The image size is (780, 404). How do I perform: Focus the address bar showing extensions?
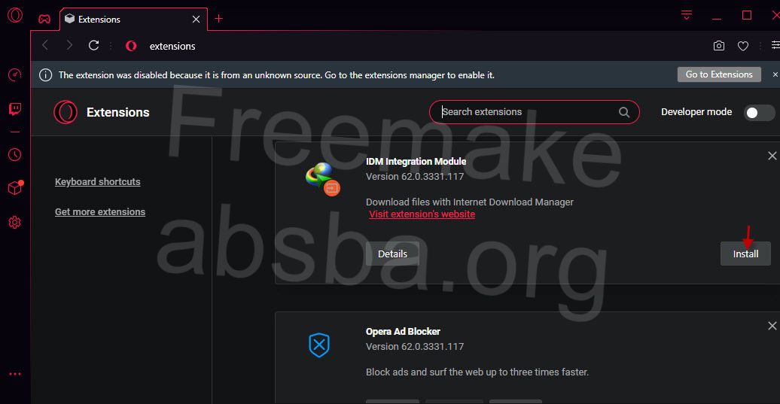(x=172, y=46)
